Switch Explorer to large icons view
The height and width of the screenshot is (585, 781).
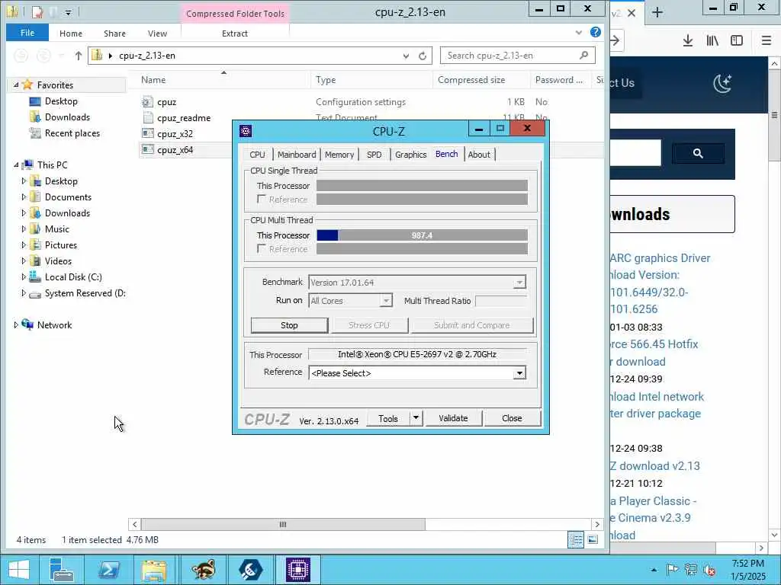pyautogui.click(x=593, y=540)
